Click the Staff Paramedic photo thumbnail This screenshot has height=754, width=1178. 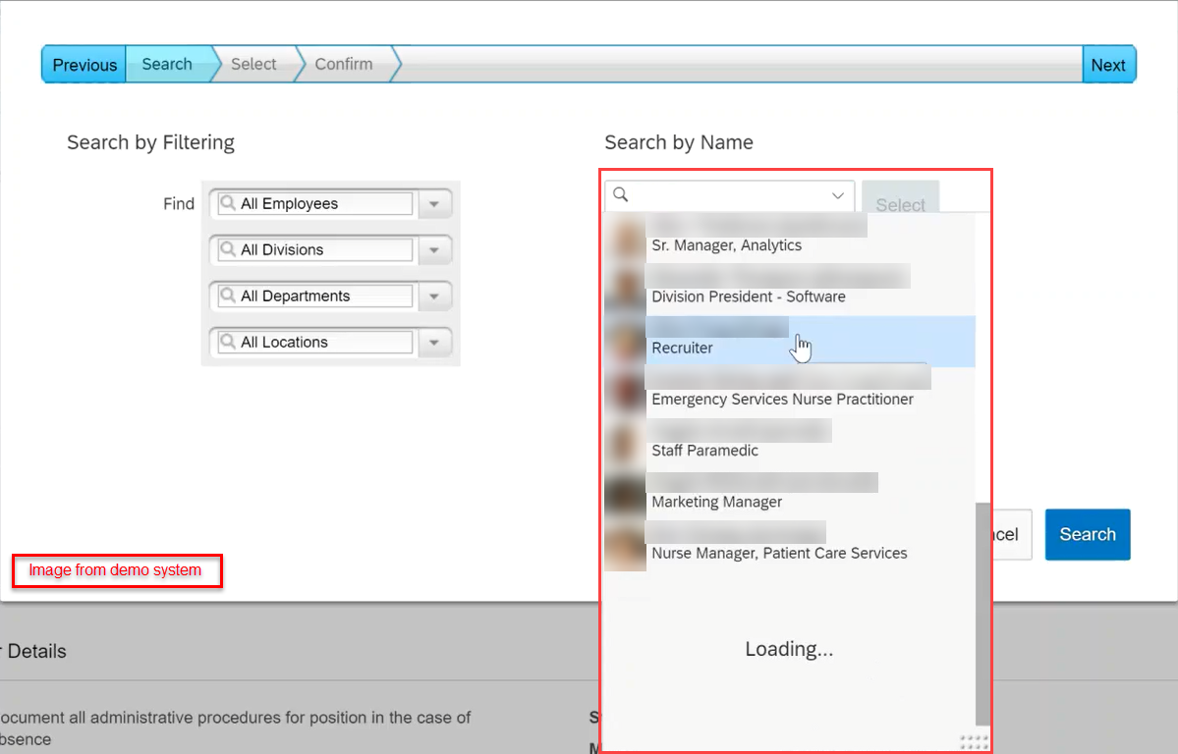pos(625,443)
